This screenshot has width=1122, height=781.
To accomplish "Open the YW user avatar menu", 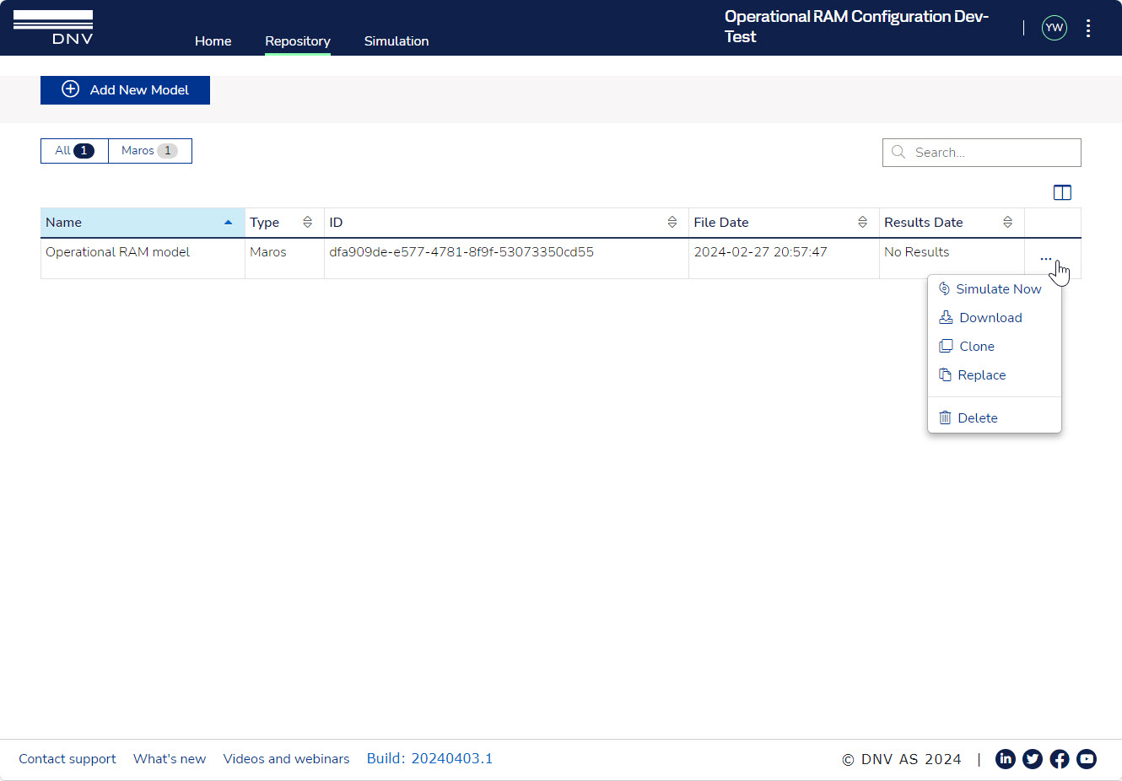I will (x=1055, y=28).
